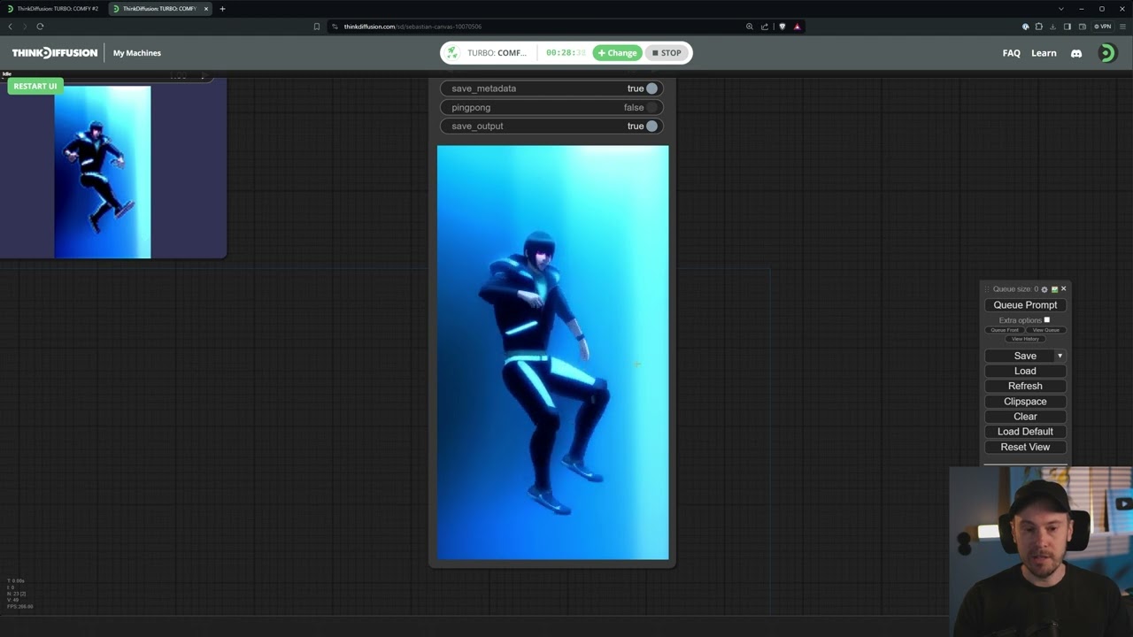Click the green Change button
1133x637 pixels.
pyautogui.click(x=617, y=53)
